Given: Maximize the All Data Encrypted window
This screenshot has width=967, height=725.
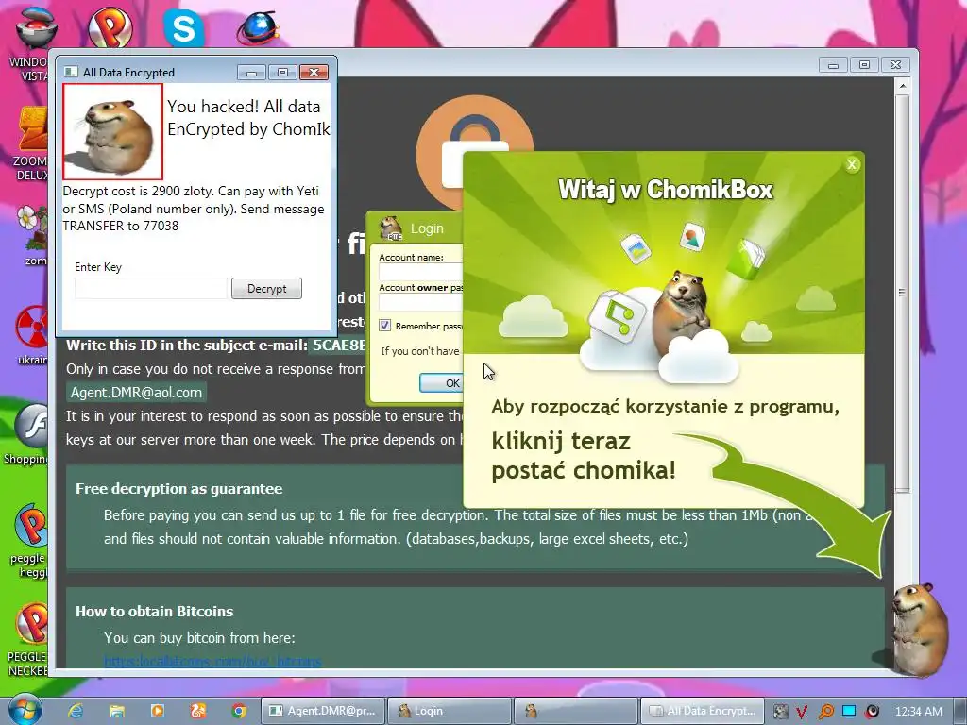Looking at the screenshot, I should [282, 73].
